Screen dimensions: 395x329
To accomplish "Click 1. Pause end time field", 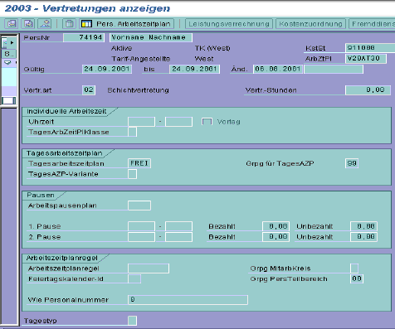I will (x=178, y=226).
